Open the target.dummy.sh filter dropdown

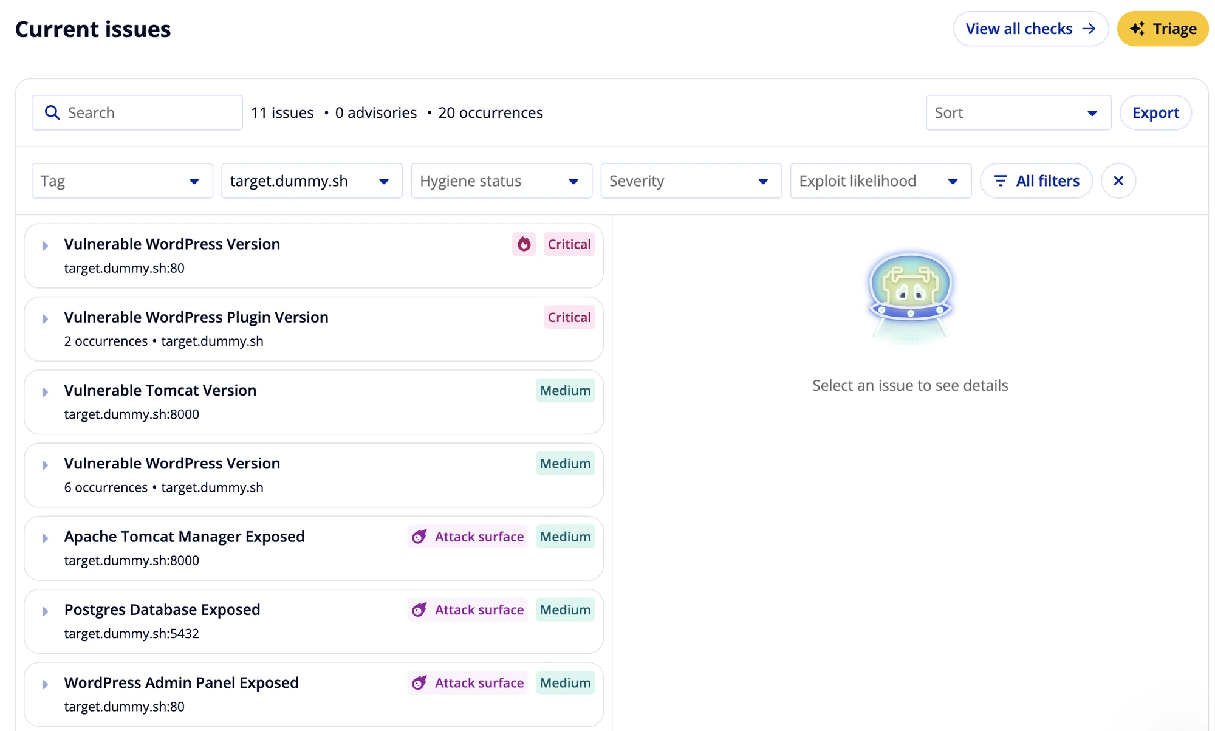coord(312,180)
